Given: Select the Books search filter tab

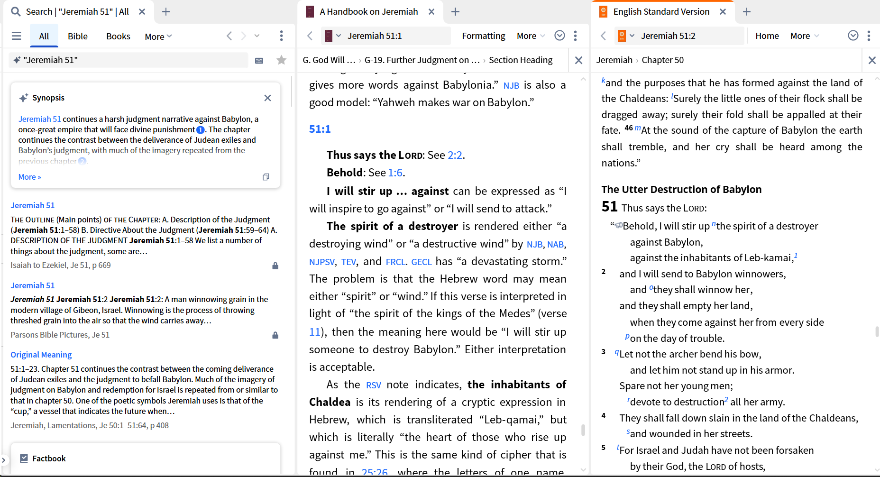Looking at the screenshot, I should (118, 37).
